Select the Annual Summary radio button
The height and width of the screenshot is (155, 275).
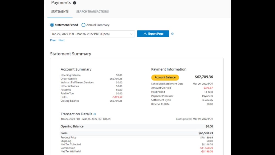pos(83,25)
